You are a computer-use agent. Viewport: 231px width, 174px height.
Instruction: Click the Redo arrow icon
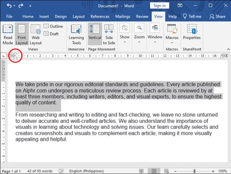click(21, 6)
